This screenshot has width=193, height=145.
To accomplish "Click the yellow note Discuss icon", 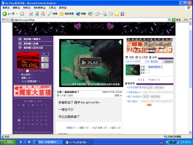I will (x=117, y=14).
